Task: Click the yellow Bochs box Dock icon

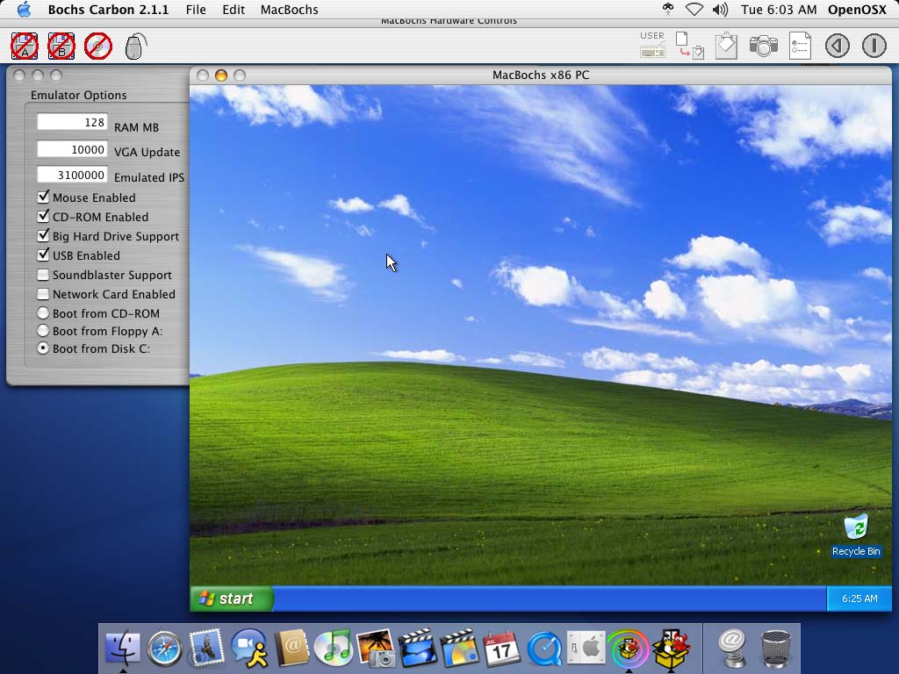Action: (671, 649)
